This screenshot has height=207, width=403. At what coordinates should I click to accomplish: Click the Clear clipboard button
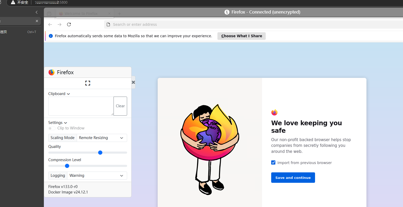[120, 106]
